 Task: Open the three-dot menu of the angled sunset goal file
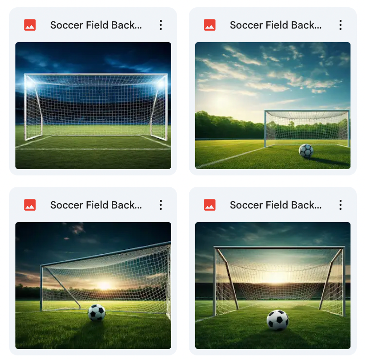point(161,205)
